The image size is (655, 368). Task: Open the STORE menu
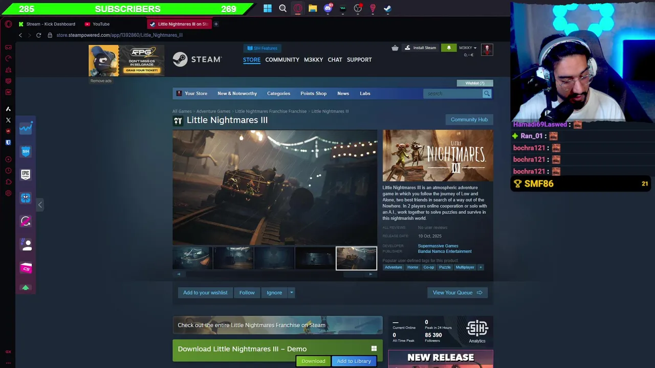coord(252,60)
